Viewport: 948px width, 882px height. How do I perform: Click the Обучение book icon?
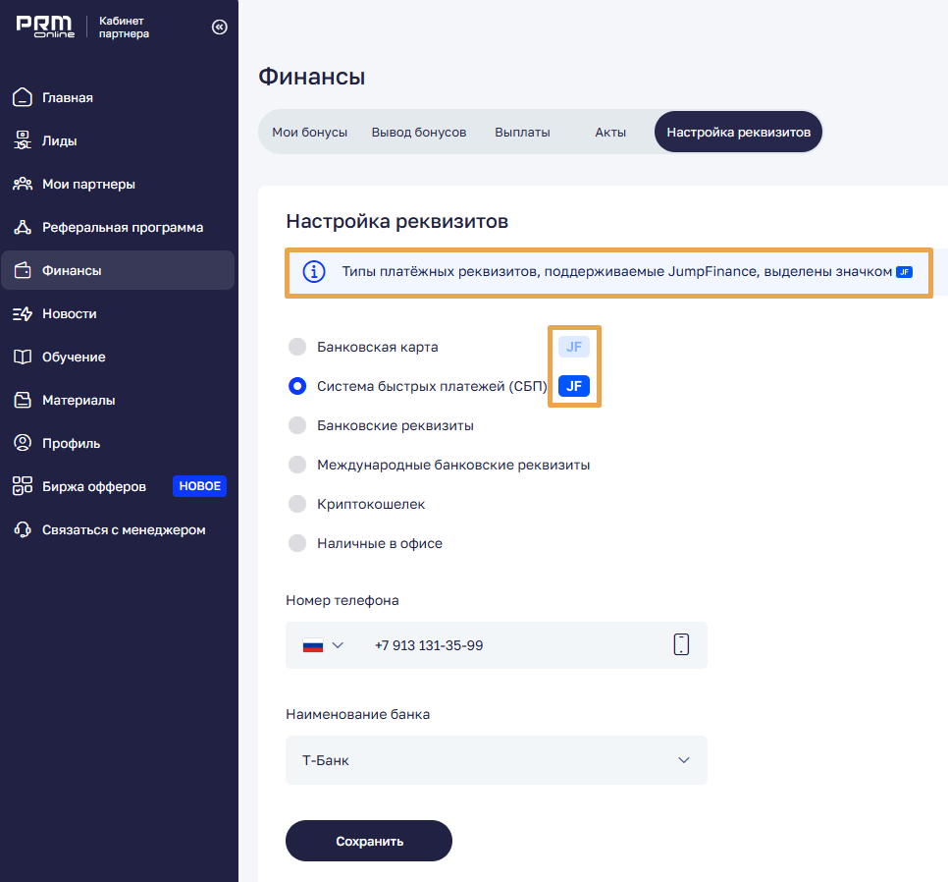[23, 357]
